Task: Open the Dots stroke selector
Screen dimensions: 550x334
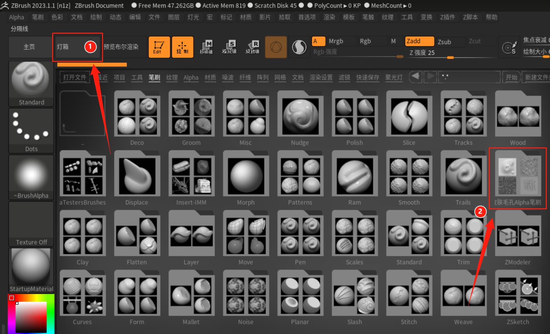Action: click(x=31, y=131)
